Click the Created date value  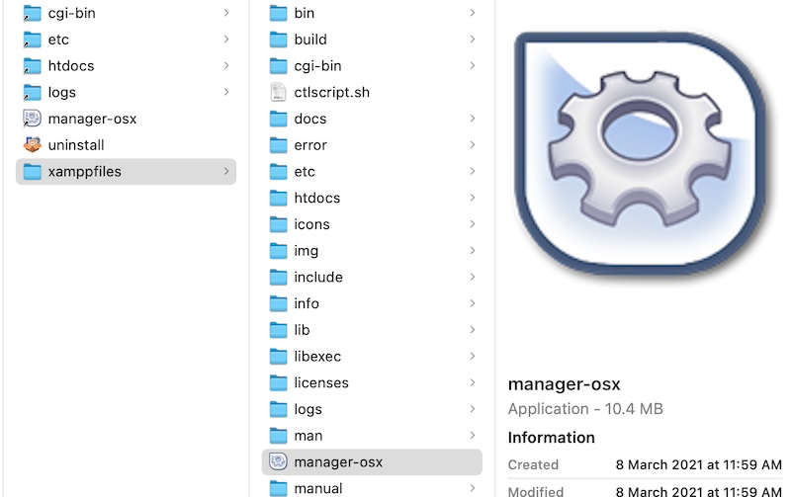pos(698,464)
